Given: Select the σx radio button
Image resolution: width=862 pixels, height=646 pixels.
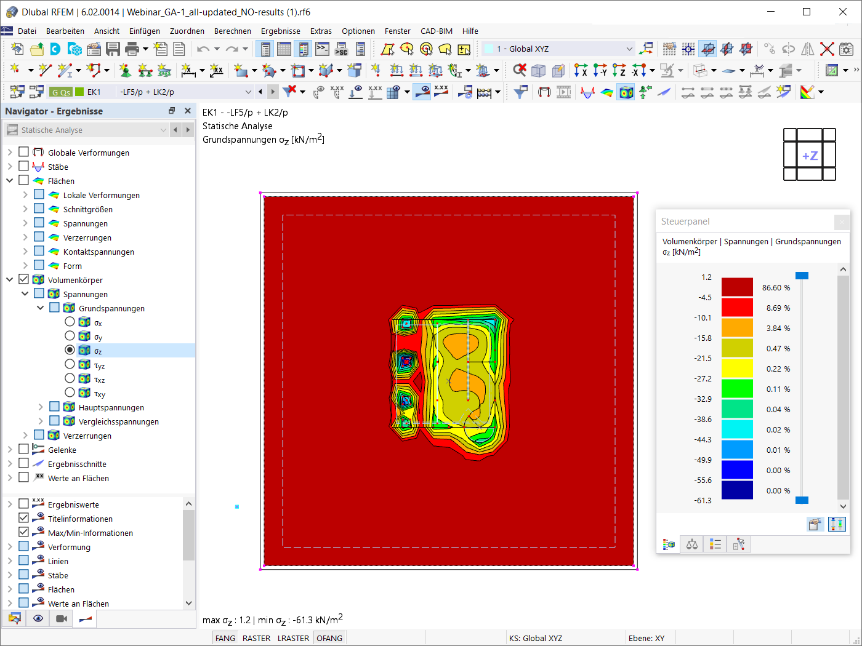Looking at the screenshot, I should (x=70, y=322).
